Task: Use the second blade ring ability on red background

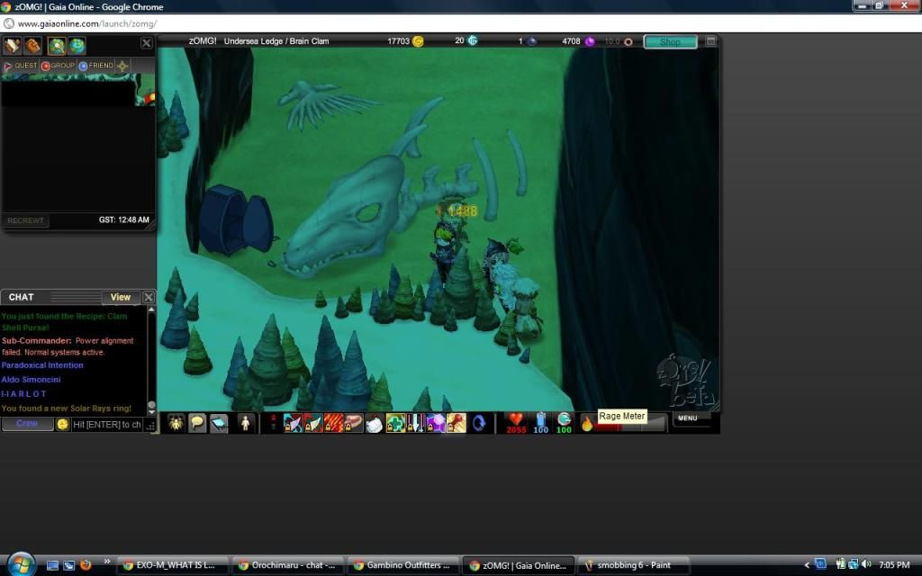Action: (312, 423)
